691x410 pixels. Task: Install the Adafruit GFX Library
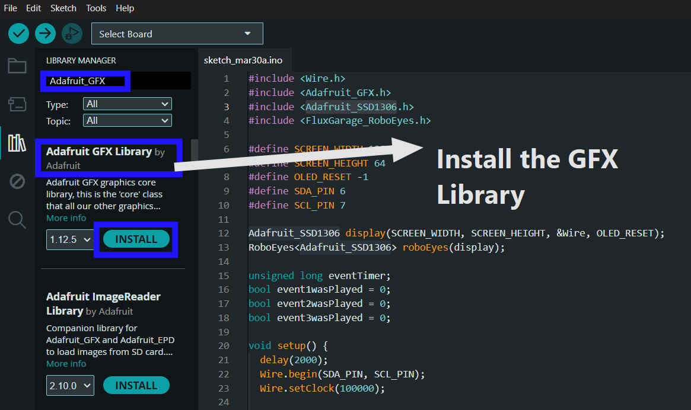[x=136, y=239]
